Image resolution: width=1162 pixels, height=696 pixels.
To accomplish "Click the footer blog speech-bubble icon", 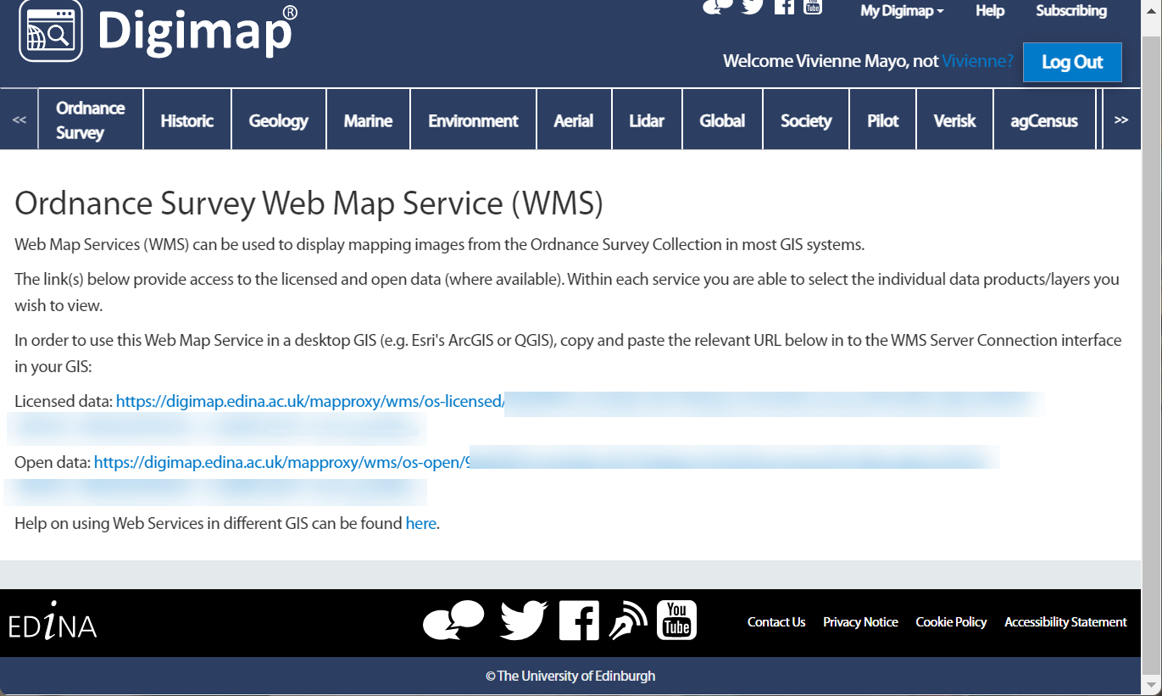I will click(453, 620).
